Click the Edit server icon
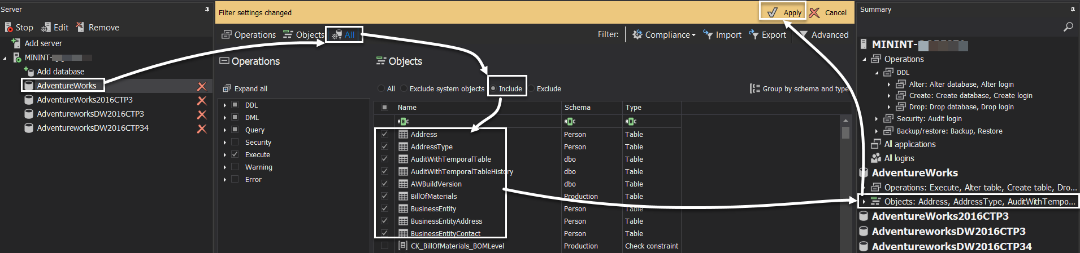The width and height of the screenshot is (1080, 253). (x=46, y=27)
